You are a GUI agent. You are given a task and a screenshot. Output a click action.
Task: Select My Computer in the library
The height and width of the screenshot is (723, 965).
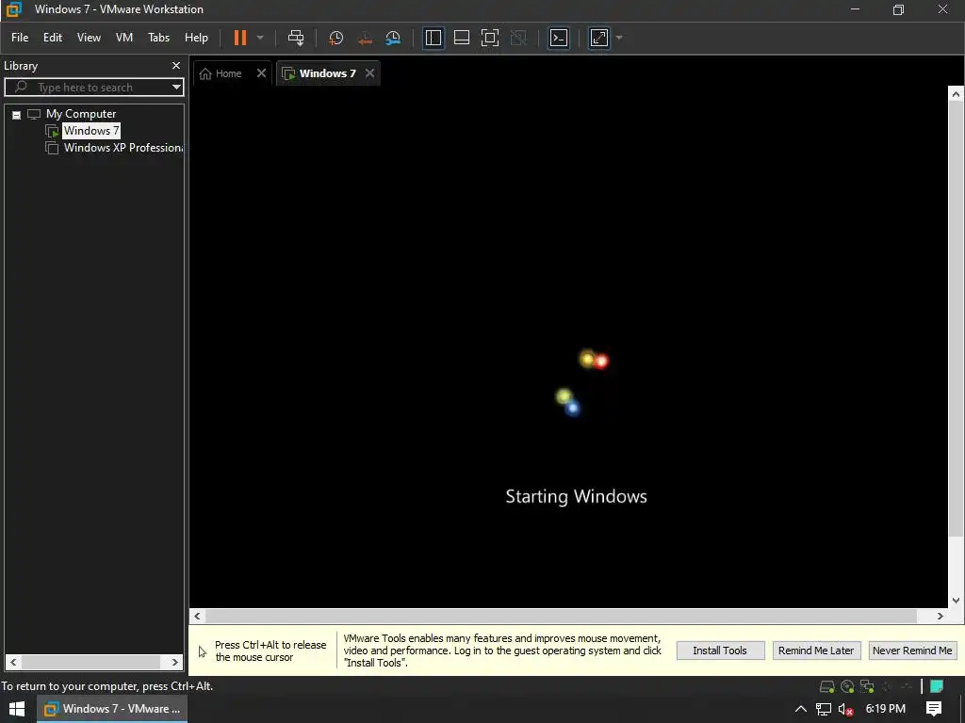point(81,114)
